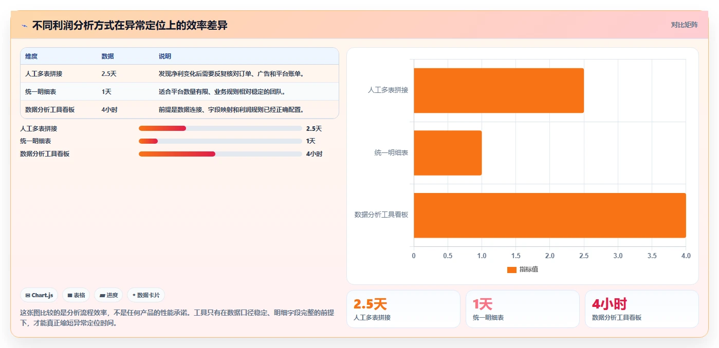Viewport: 719px width, 348px height.
Task: Click the 表格 tag chip
Action: pyautogui.click(x=76, y=295)
